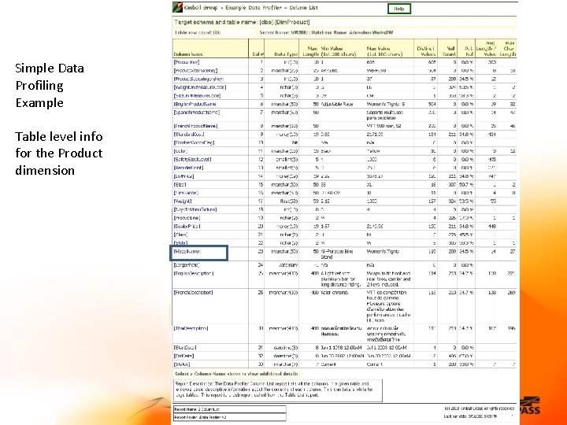Click the Server Name and Database Name line
Image resolution: width=567 pixels, height=425 pixels.
326,32
